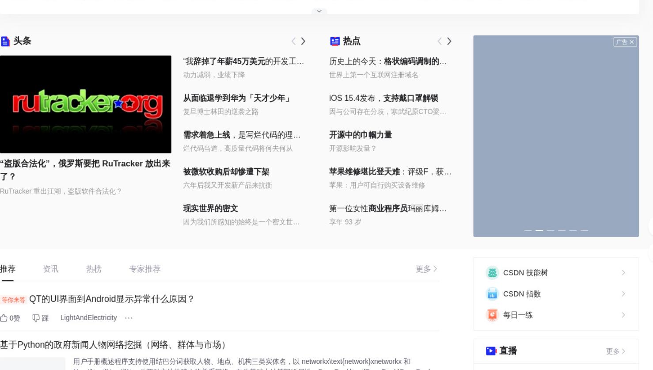Expand 每日一练 row chevron
This screenshot has height=370, width=653.
pyautogui.click(x=623, y=315)
